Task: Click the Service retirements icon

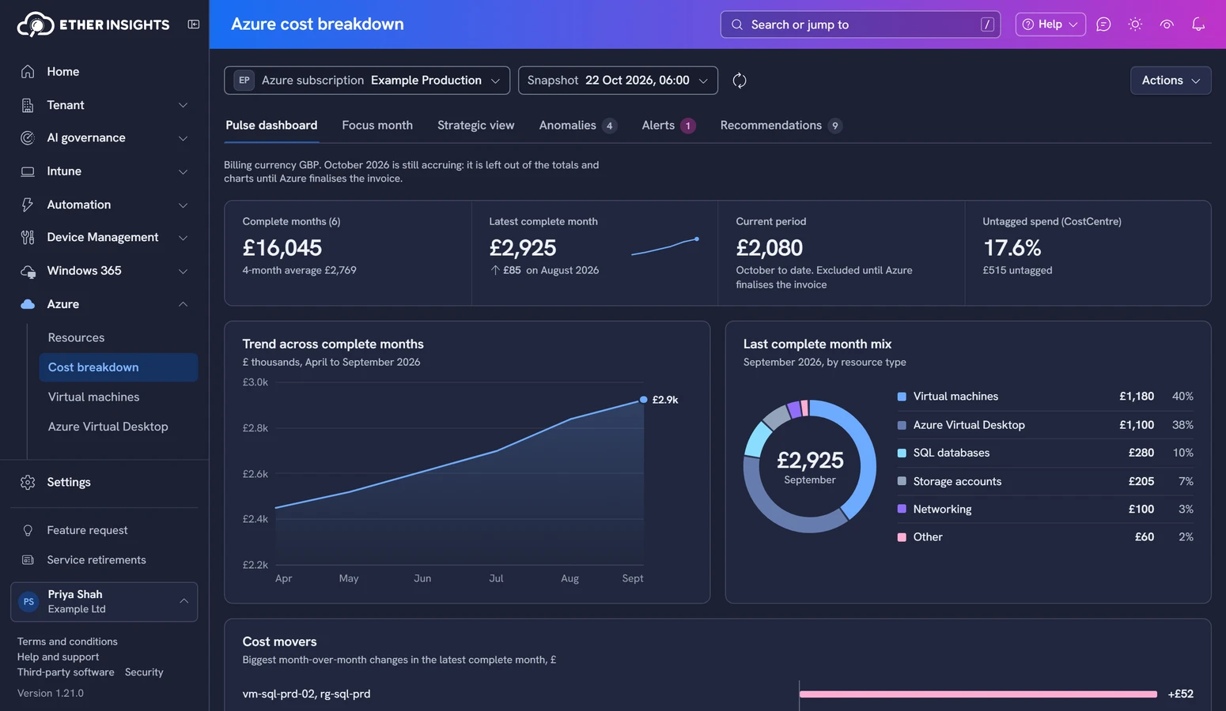Action: [28, 560]
